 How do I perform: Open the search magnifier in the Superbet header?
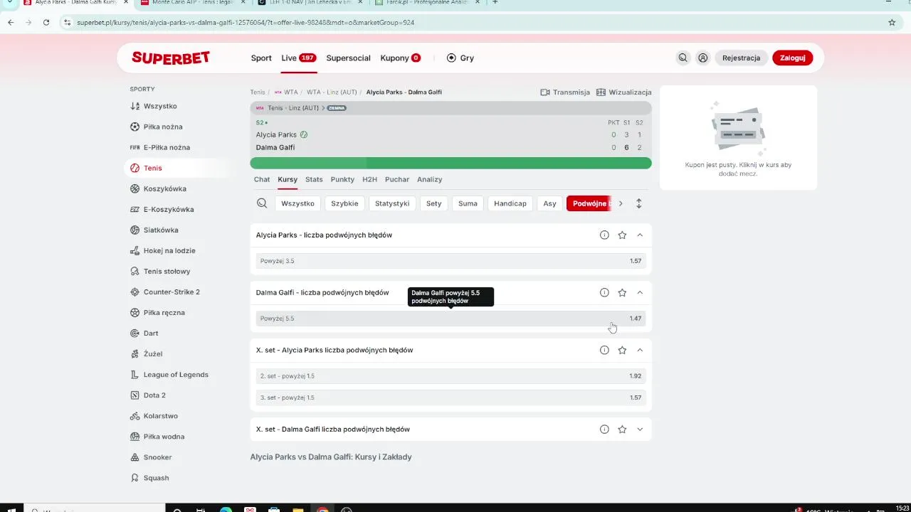(683, 58)
